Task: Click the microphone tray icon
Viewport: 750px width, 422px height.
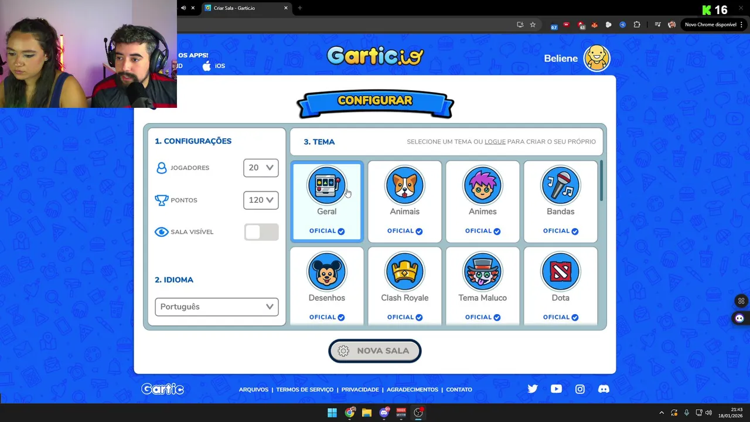Action: [x=686, y=413]
